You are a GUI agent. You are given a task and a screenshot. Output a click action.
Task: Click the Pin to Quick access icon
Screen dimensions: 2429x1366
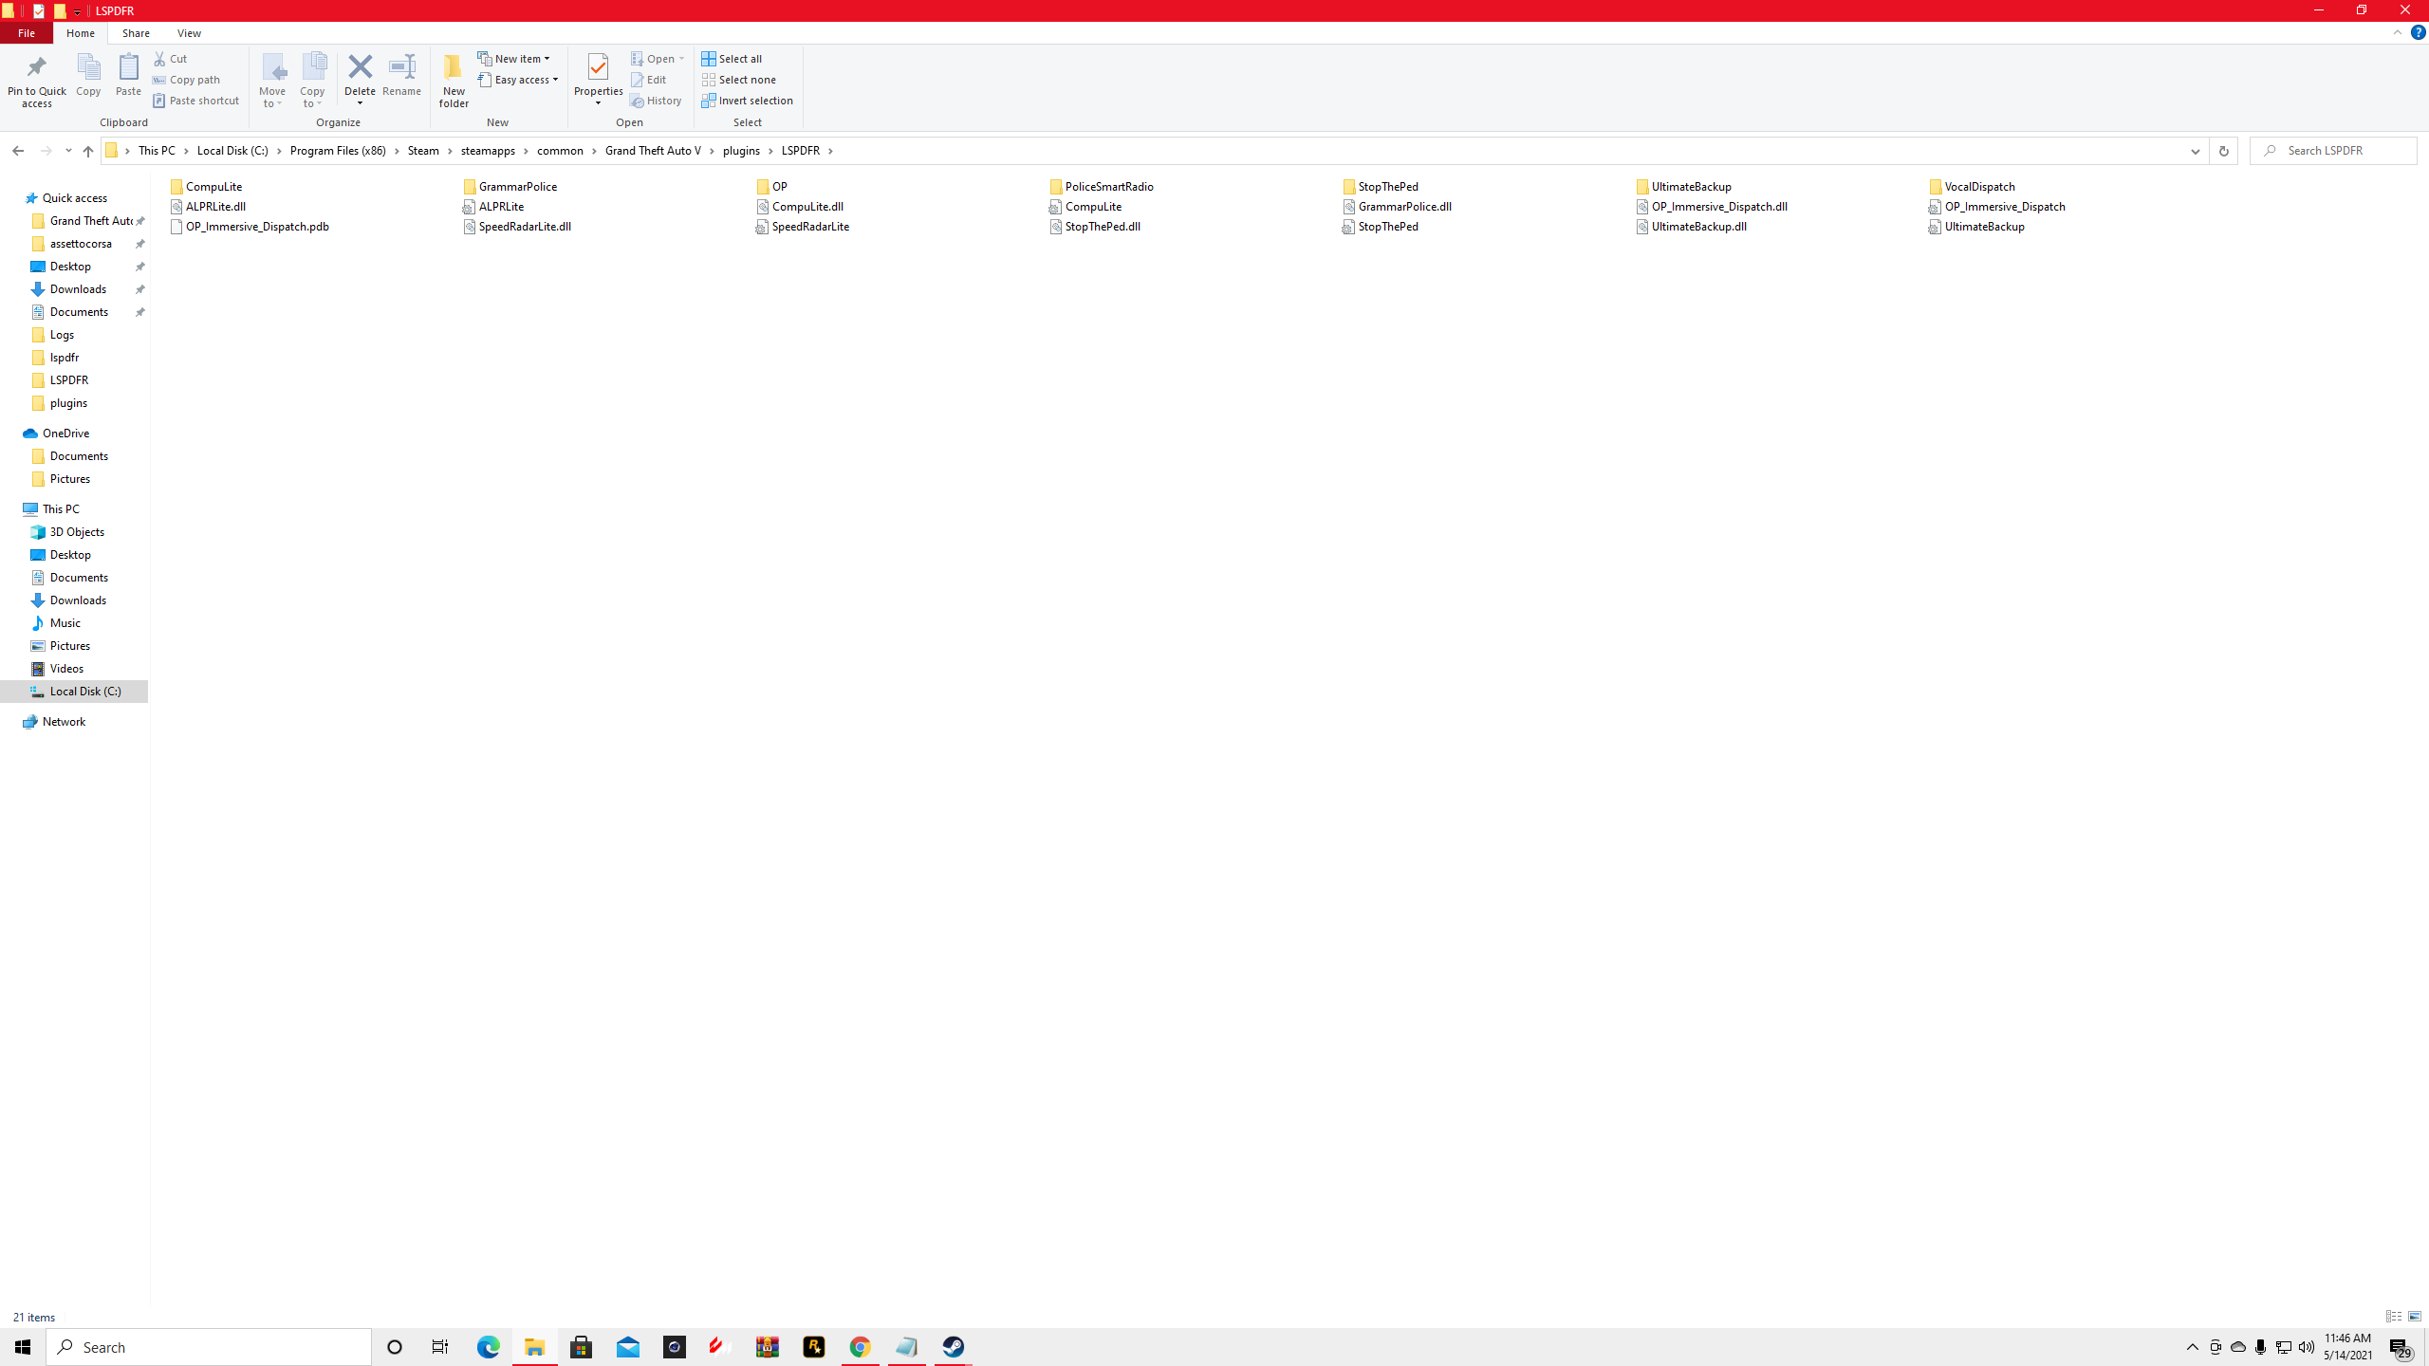(x=36, y=68)
